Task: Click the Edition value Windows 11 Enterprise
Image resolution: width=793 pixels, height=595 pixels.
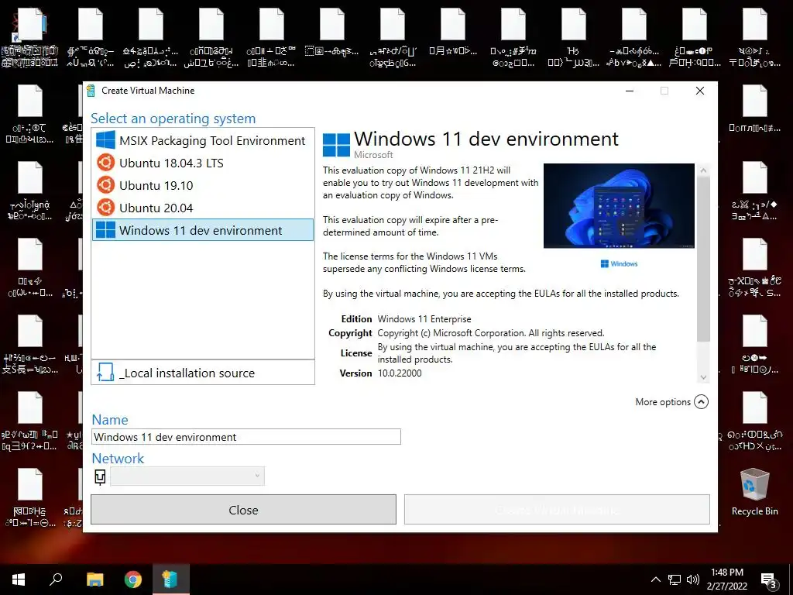Action: [424, 319]
